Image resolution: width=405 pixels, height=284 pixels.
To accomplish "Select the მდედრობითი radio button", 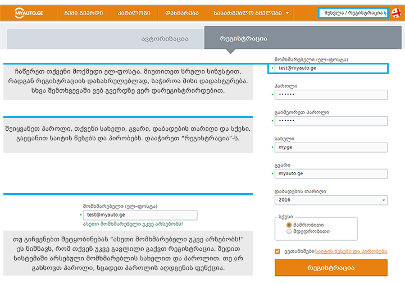I will (289, 231).
